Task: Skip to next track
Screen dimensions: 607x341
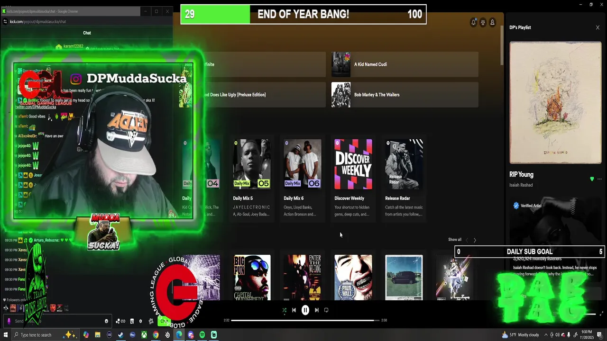Action: (317, 310)
